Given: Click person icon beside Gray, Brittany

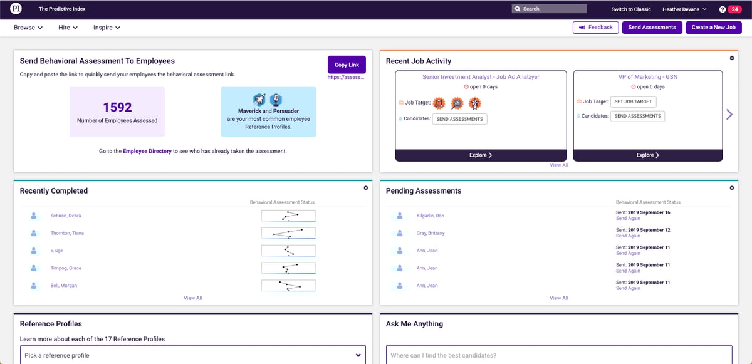Looking at the screenshot, I should [x=400, y=233].
